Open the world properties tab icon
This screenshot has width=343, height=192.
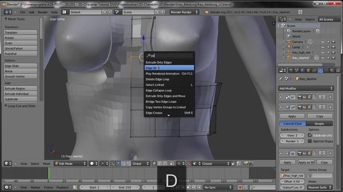[302, 70]
